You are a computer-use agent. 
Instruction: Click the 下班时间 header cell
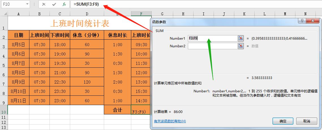[60, 35]
